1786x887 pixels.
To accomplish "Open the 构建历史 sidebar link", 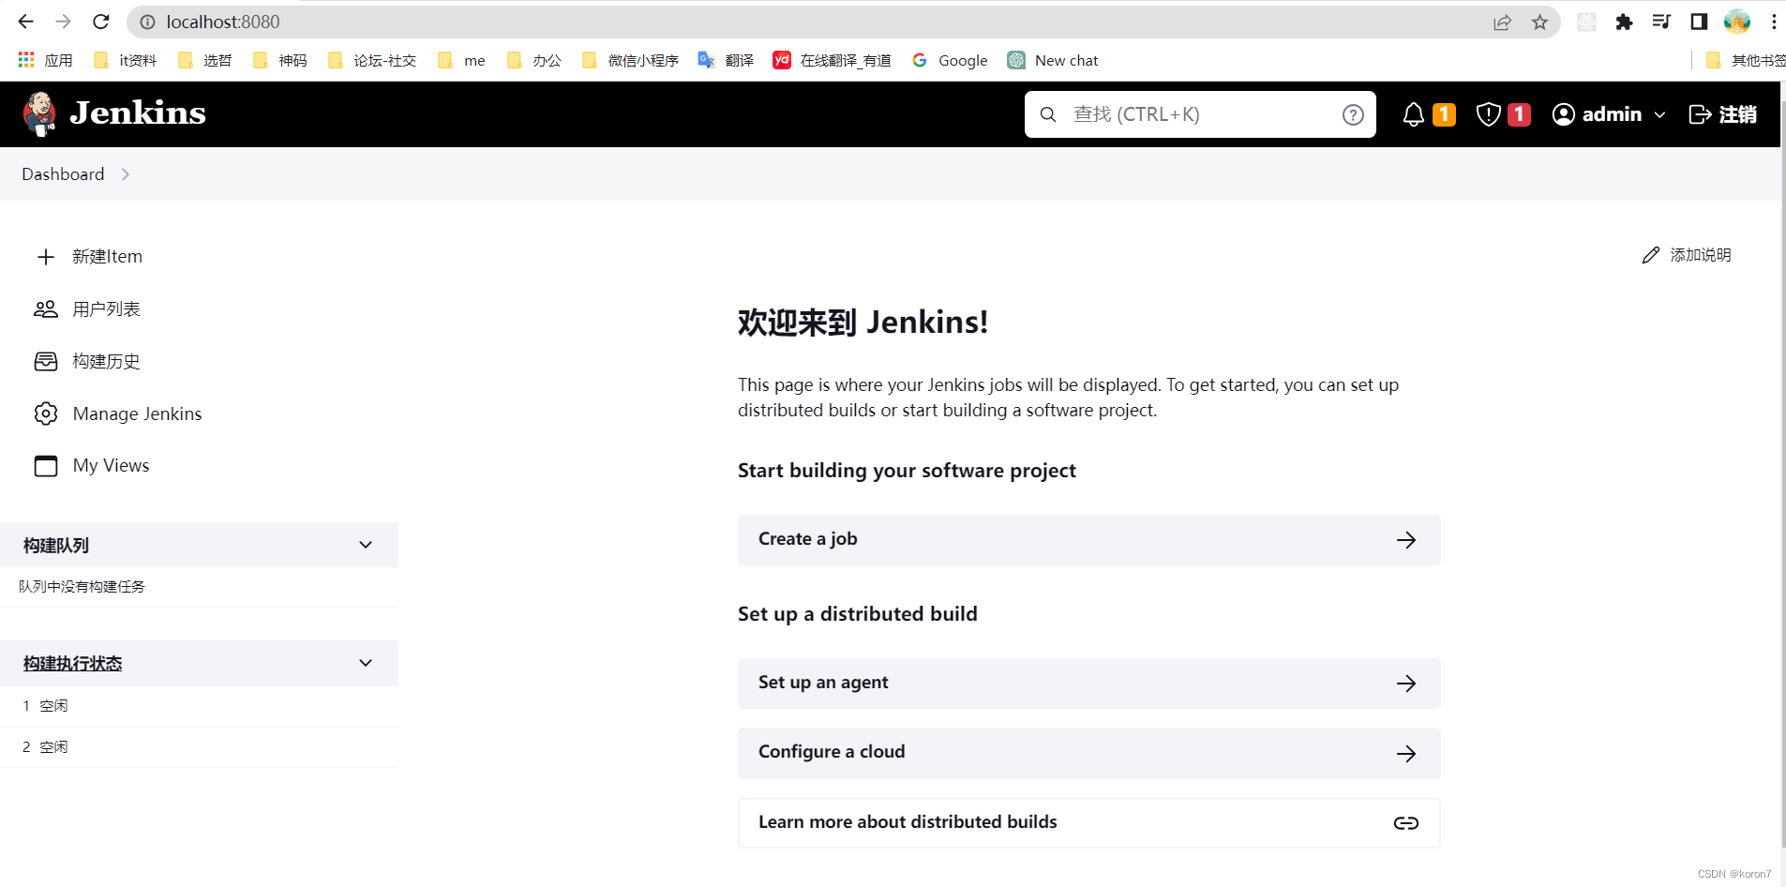I will coord(106,362).
